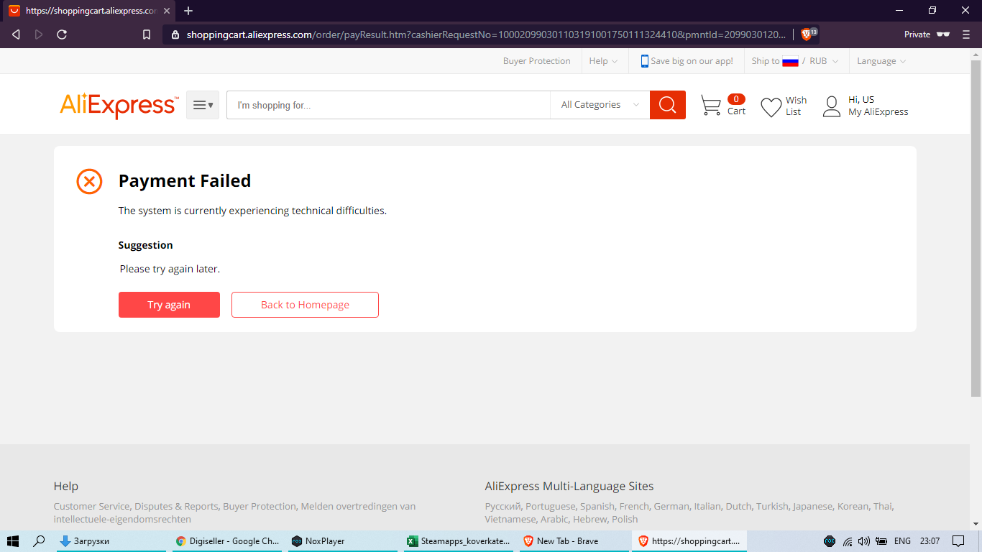
Task: Open Windows Start menu
Action: point(13,541)
